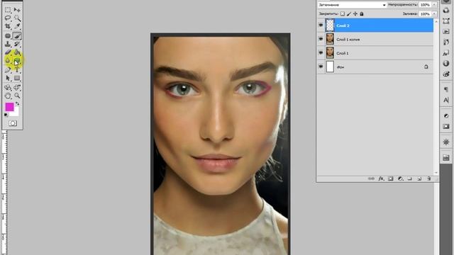Select the Rectangle shape tool
Screen dimensions: 454x255
[x=17, y=78]
